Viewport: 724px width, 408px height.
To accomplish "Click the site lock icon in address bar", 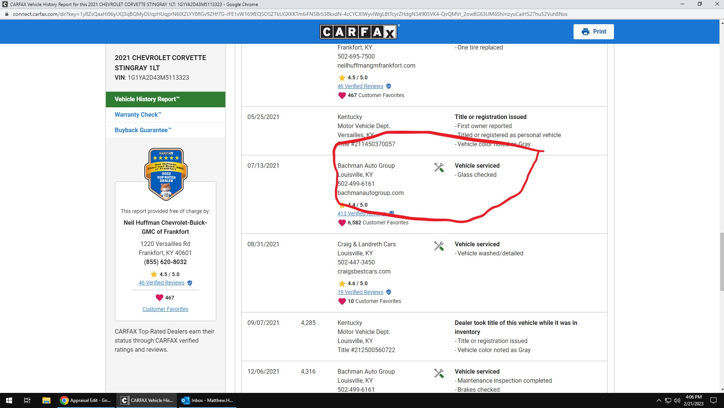I will tap(6, 14).
